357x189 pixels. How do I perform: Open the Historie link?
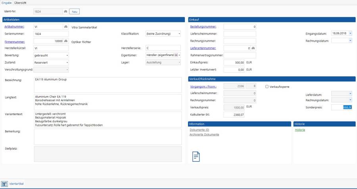[300, 130]
